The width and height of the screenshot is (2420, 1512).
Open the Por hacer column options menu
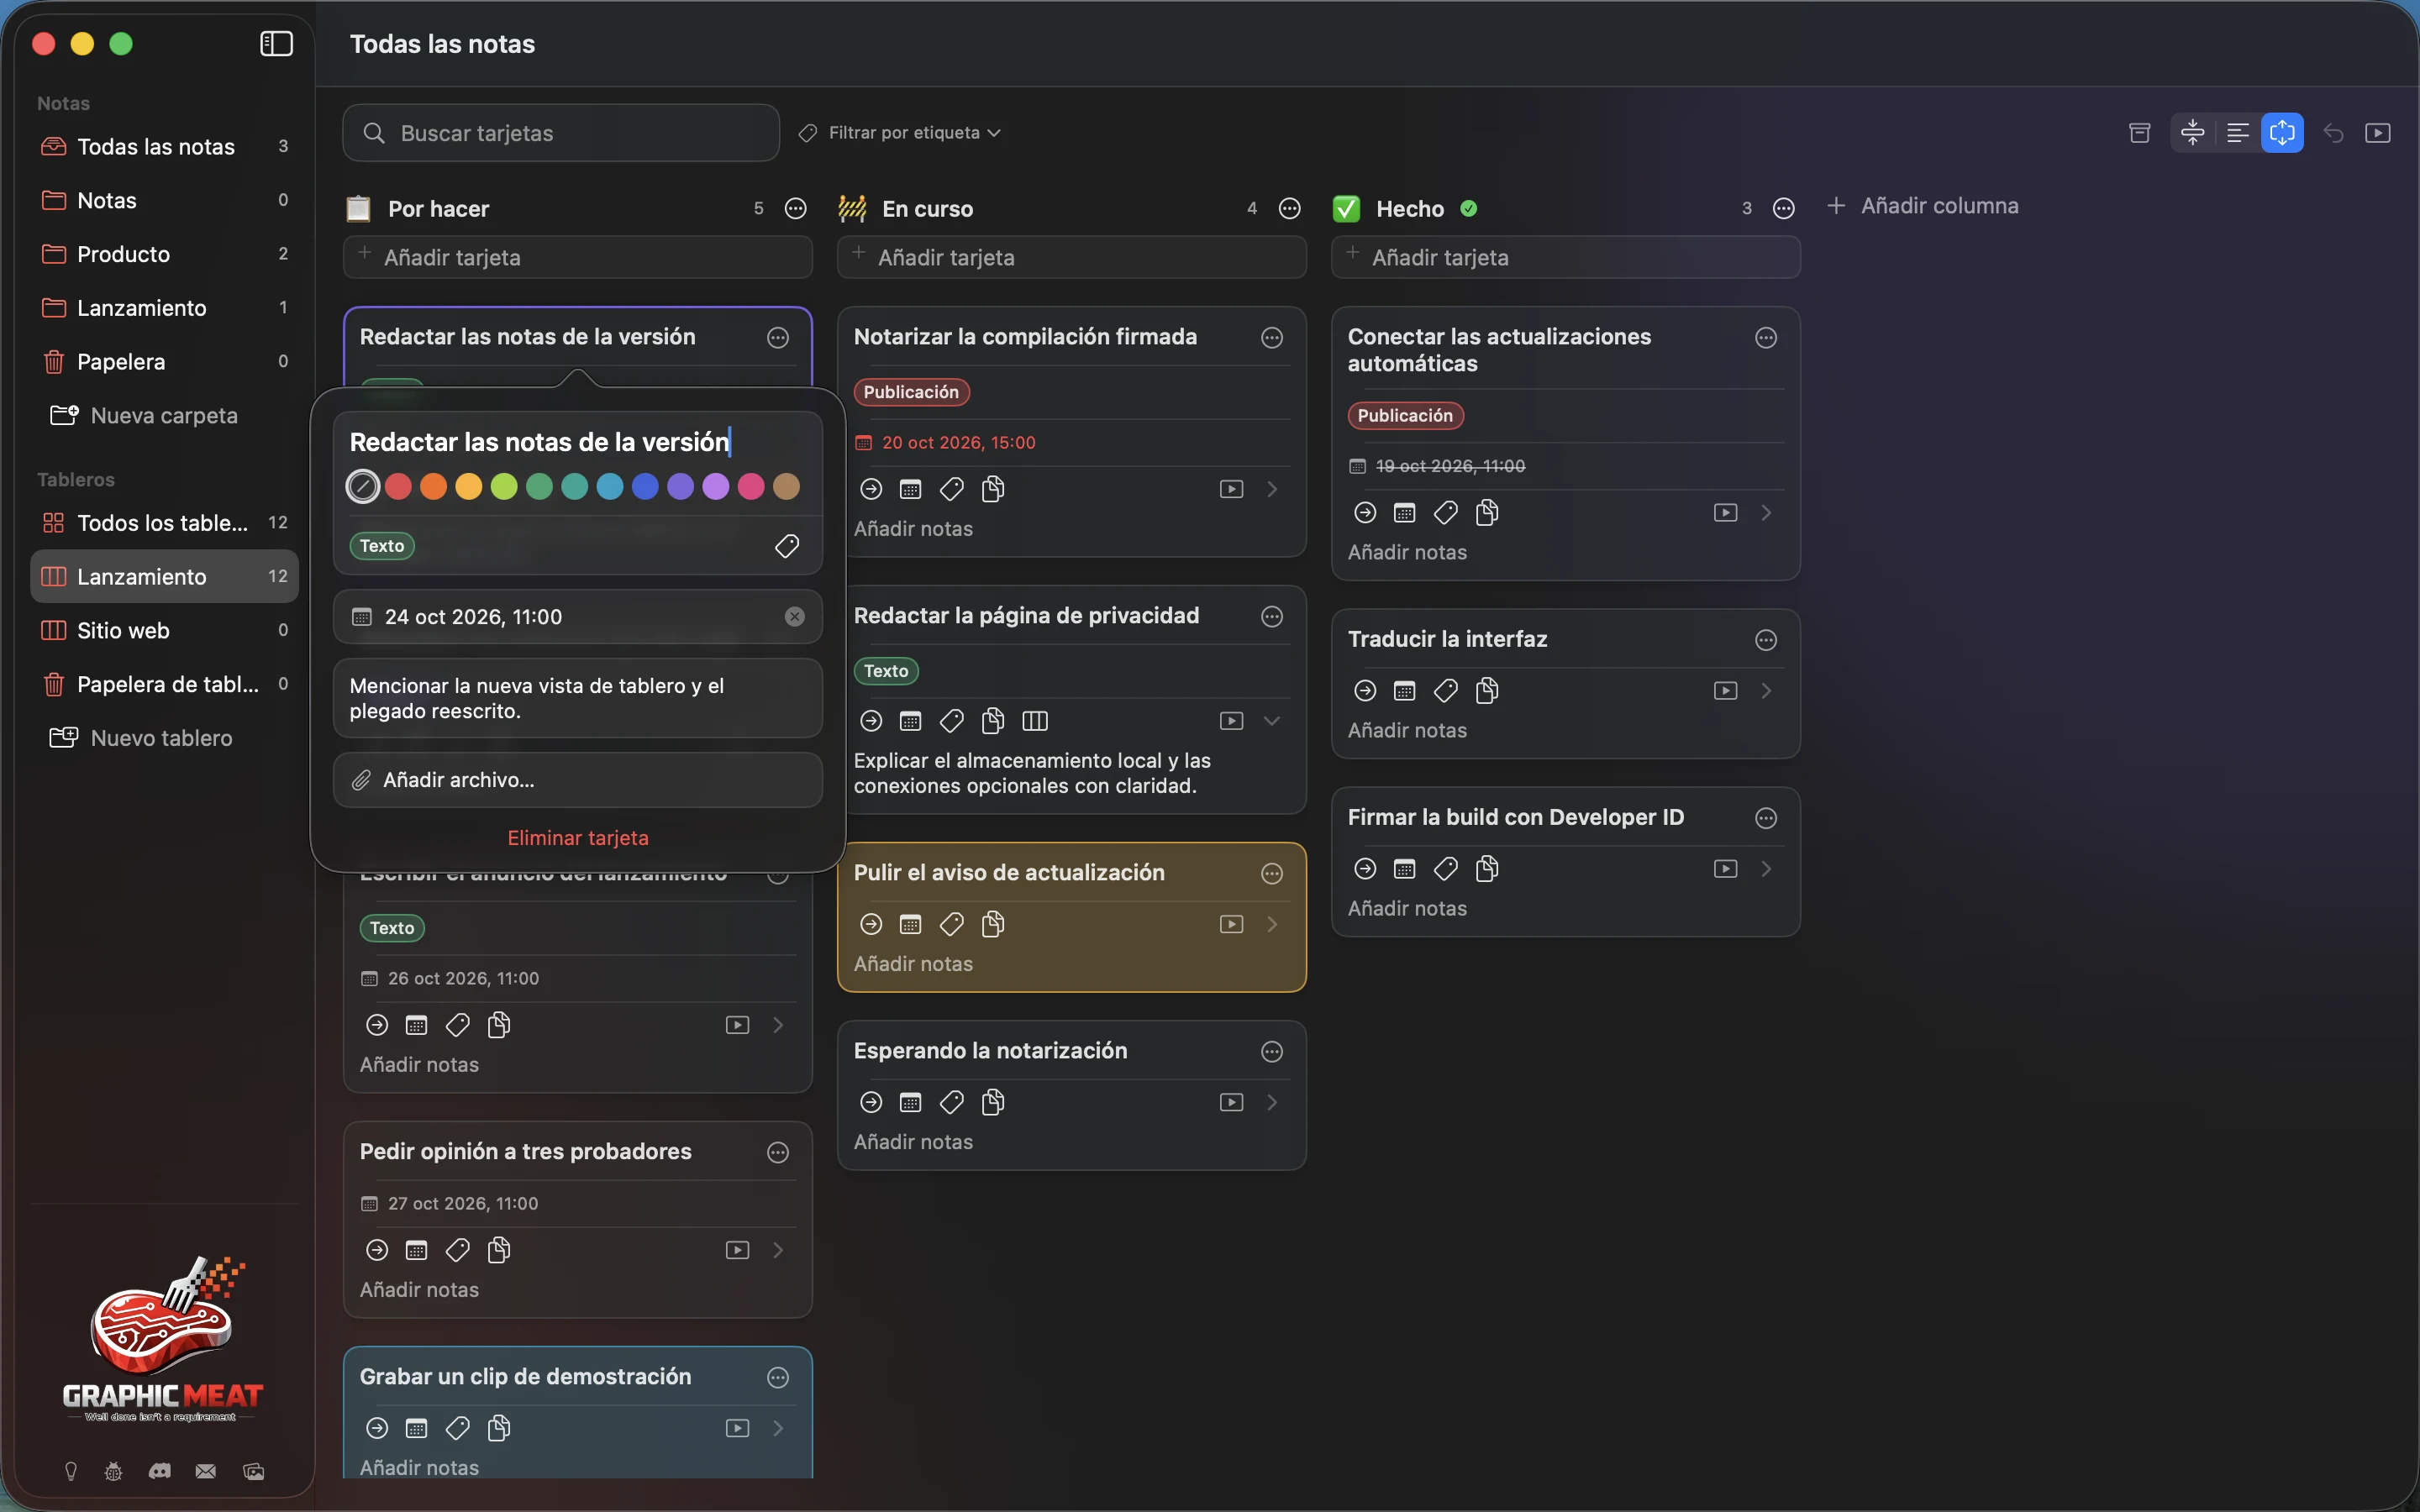click(x=796, y=208)
